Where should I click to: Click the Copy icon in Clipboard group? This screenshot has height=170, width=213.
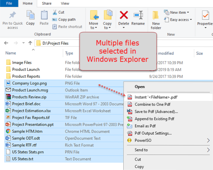tap(30, 15)
